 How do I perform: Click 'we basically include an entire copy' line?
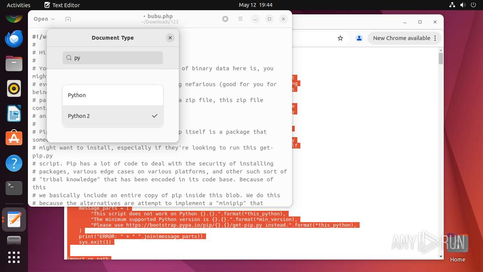point(156,195)
